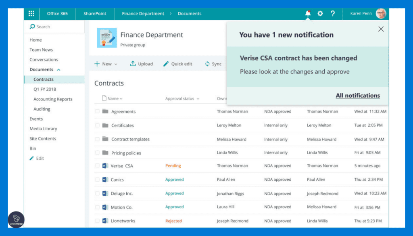Open the Approval status column dropdown
The height and width of the screenshot is (236, 413).
198,99
